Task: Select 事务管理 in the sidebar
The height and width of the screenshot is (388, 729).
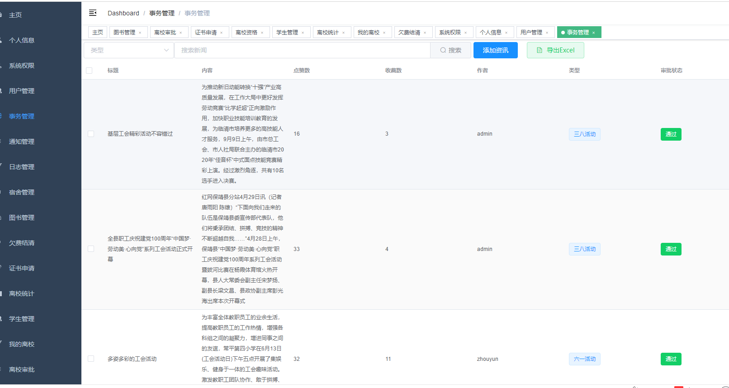Action: [41, 116]
